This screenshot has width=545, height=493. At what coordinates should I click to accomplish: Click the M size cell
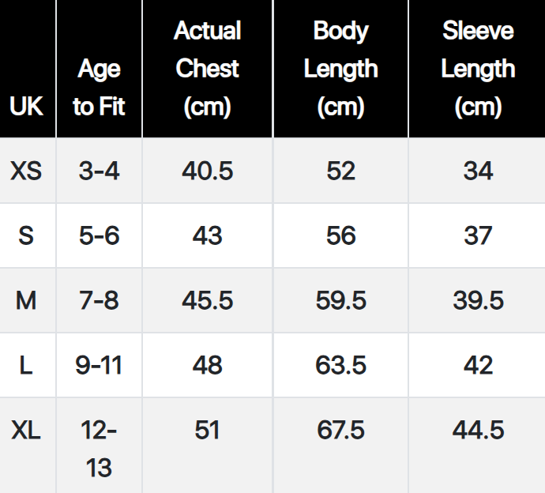pos(27,300)
